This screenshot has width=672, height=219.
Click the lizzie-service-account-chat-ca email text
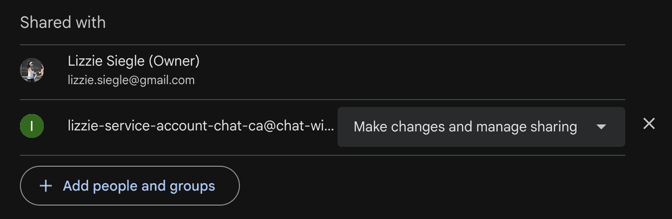[x=201, y=127]
